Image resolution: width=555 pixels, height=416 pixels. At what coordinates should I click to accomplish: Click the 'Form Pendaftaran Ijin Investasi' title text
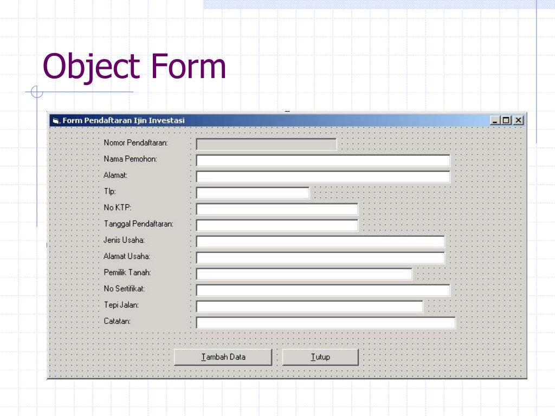pyautogui.click(x=124, y=121)
